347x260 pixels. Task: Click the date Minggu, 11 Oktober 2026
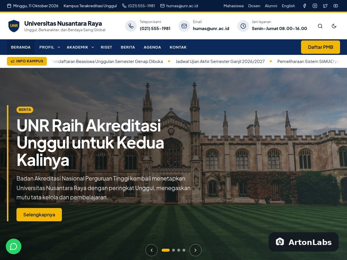point(36,6)
